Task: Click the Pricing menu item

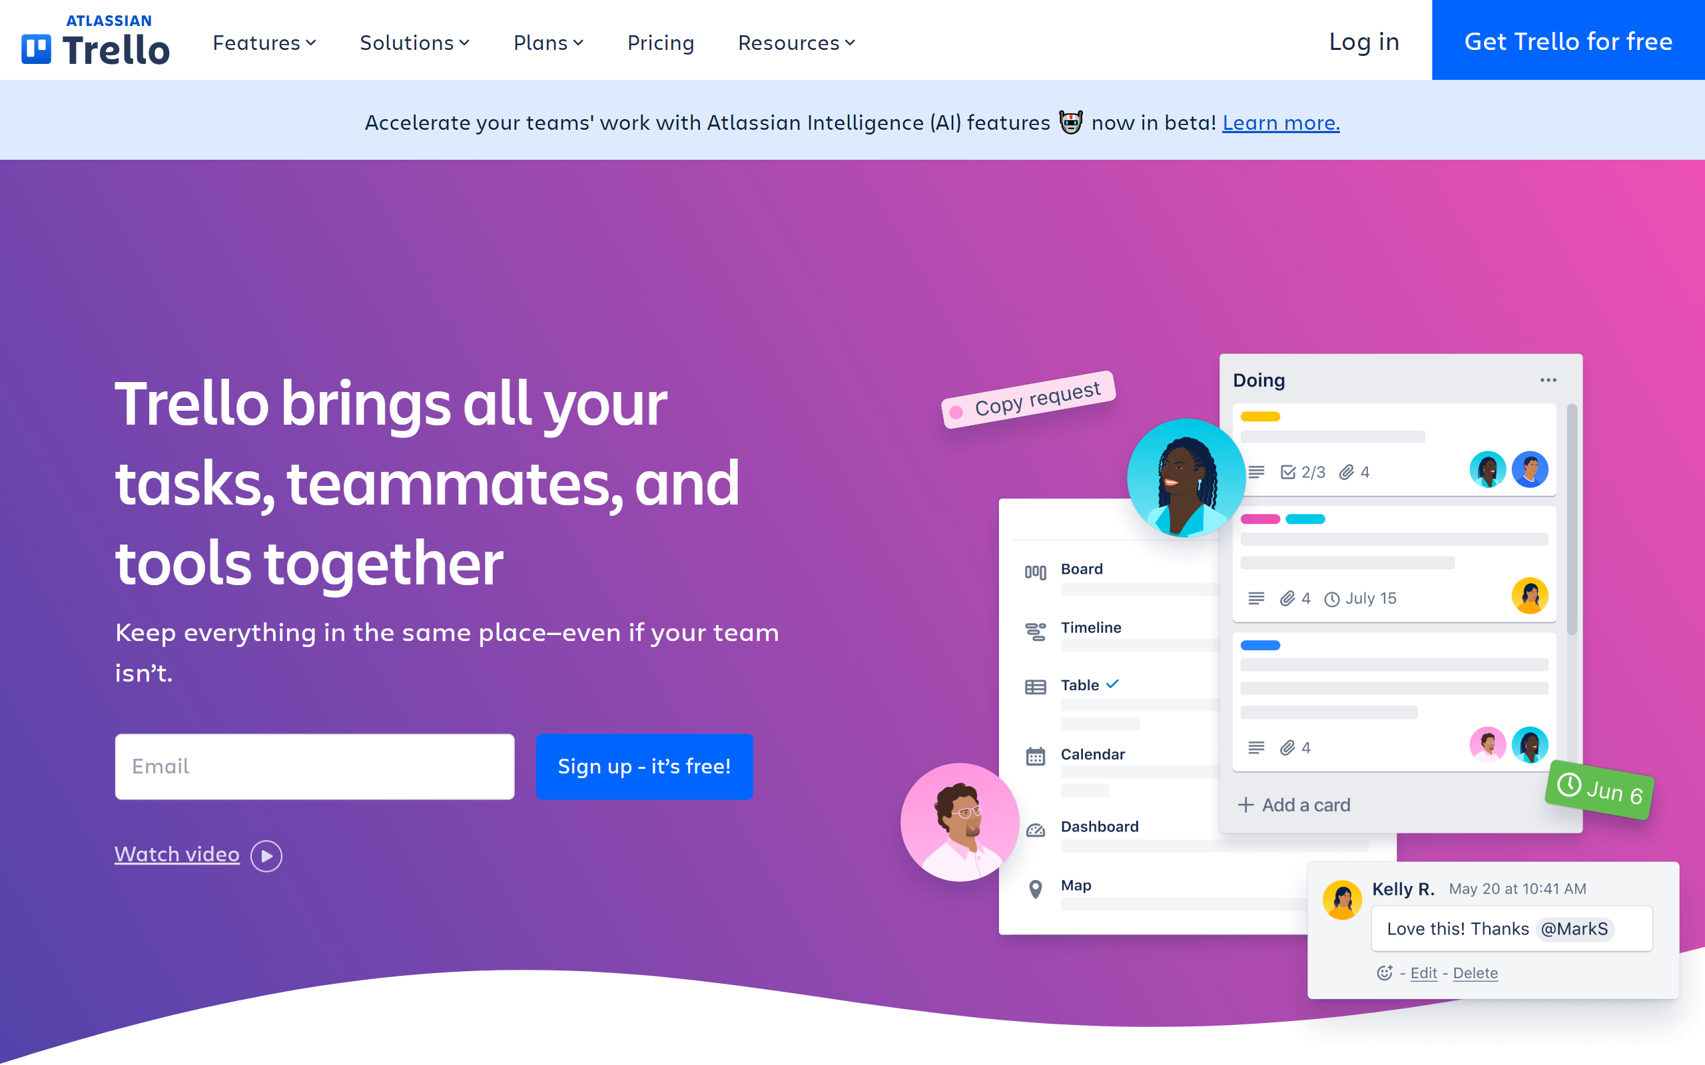Action: pos(661,41)
